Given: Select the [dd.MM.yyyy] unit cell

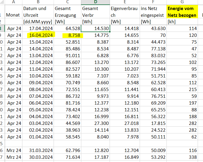Looking at the screenshot, I should [38, 22].
